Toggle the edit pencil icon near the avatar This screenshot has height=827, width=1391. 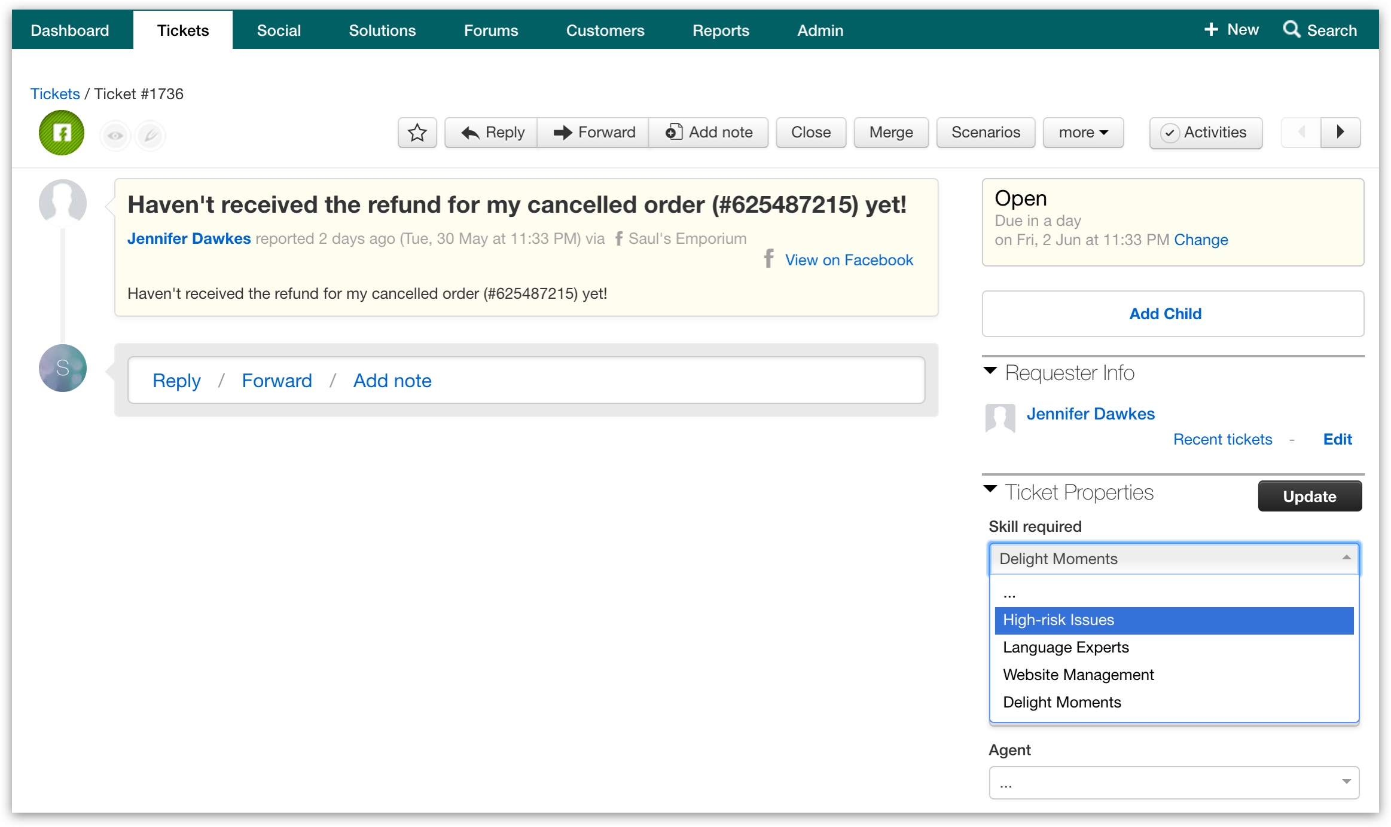[150, 134]
